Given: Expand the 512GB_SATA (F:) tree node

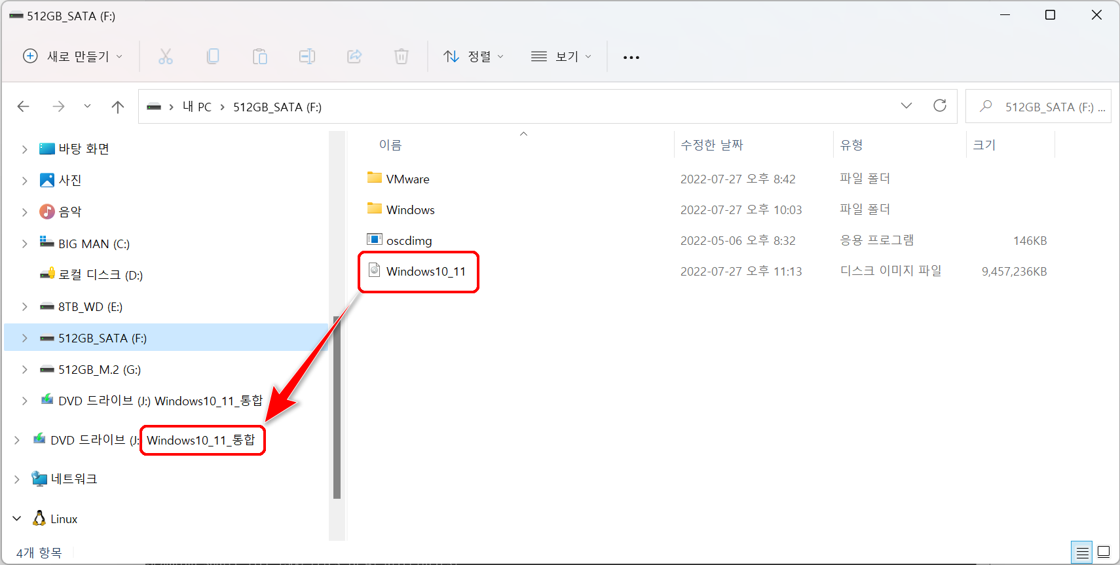Looking at the screenshot, I should point(24,338).
